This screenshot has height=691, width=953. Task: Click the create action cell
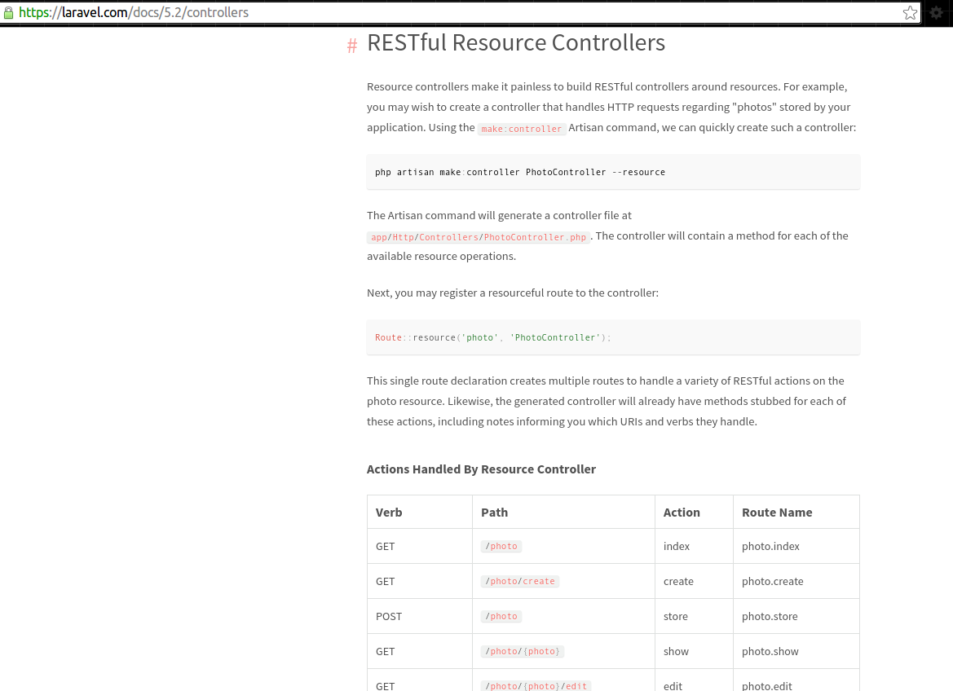pyautogui.click(x=678, y=582)
